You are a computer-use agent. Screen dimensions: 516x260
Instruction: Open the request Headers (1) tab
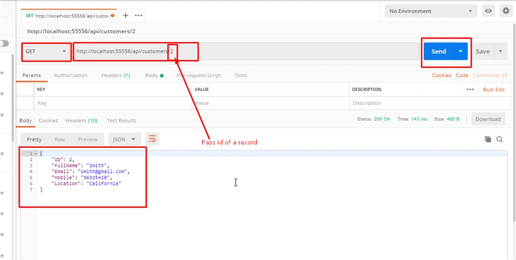[115, 75]
